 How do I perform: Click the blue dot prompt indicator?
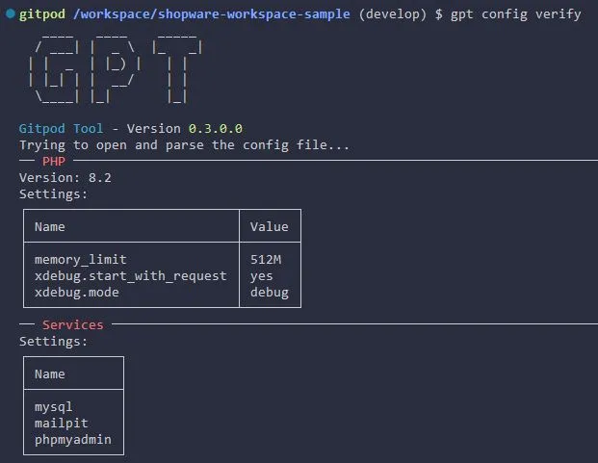(x=11, y=13)
